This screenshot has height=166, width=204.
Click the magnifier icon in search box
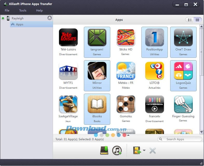(161, 139)
